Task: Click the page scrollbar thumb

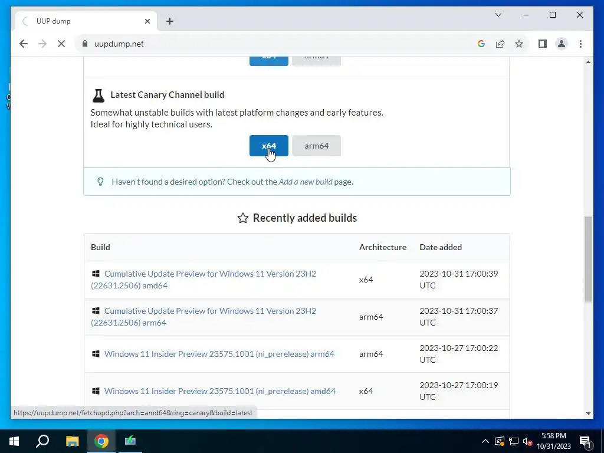Action: [x=588, y=259]
